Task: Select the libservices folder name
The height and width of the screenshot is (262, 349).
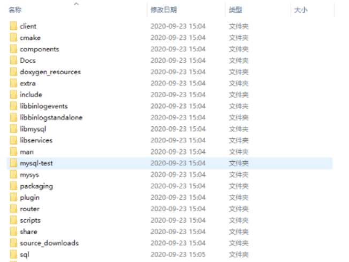Action: pyautogui.click(x=36, y=140)
